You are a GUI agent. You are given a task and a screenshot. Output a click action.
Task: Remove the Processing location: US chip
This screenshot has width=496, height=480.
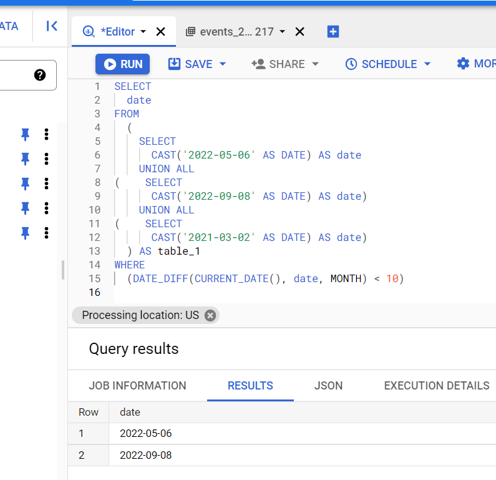[210, 315]
